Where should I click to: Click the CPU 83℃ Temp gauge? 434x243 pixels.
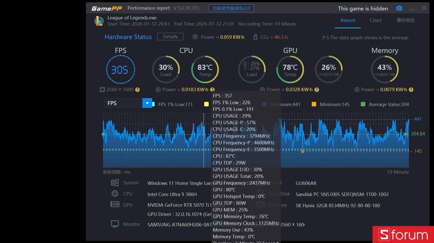pyautogui.click(x=205, y=70)
